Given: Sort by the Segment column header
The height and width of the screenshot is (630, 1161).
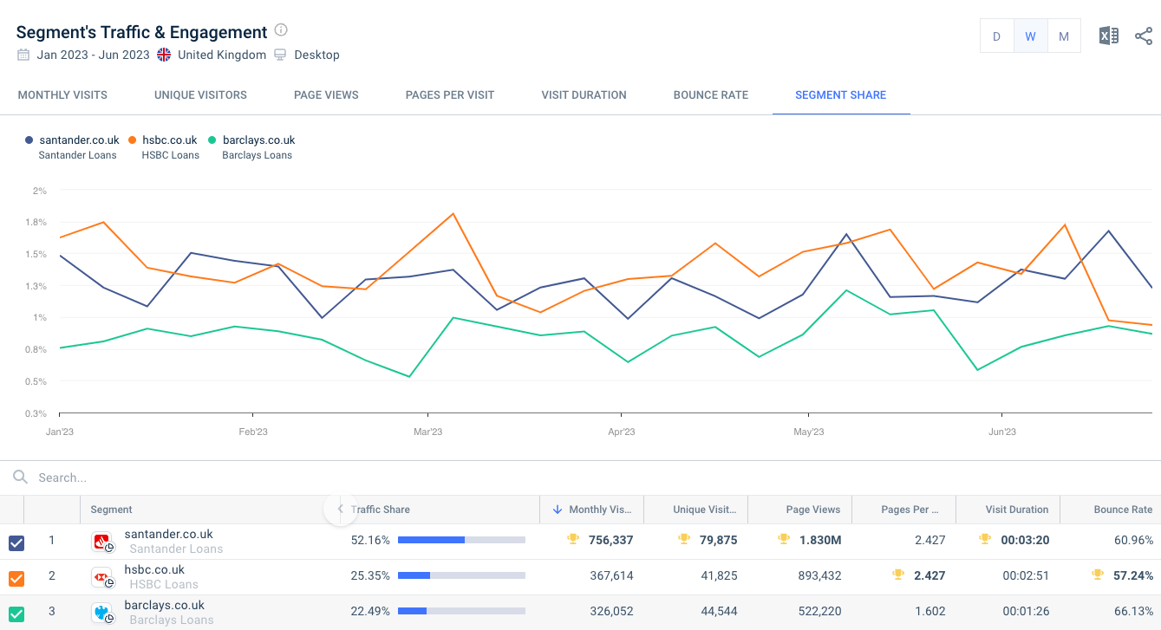Looking at the screenshot, I should point(111,510).
